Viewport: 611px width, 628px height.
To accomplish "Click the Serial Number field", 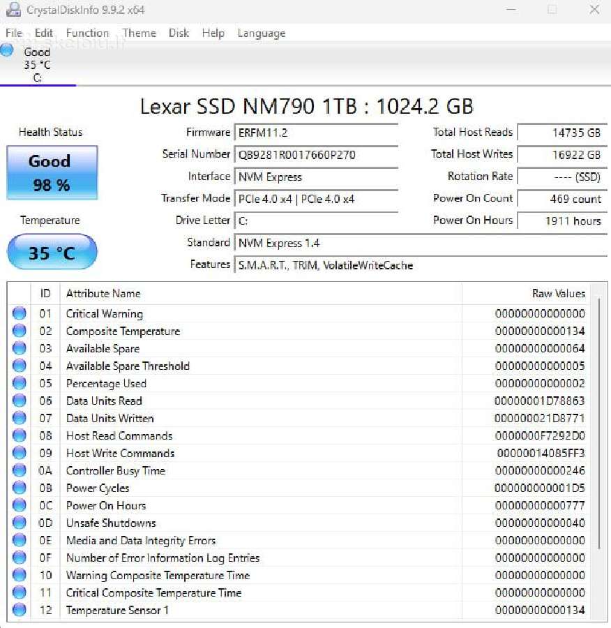I will [316, 155].
